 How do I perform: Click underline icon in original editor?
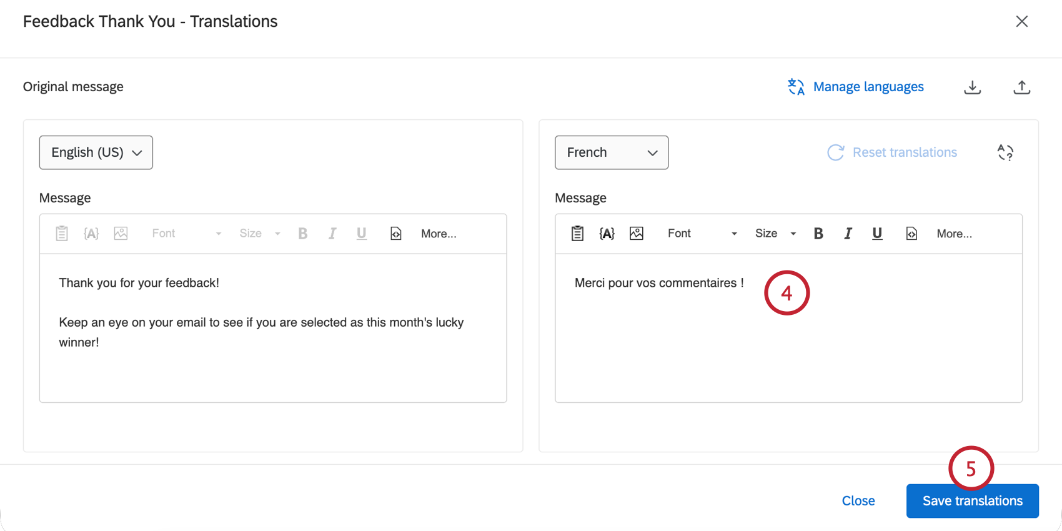361,234
